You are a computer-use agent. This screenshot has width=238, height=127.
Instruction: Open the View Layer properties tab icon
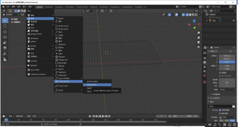pos(205,67)
